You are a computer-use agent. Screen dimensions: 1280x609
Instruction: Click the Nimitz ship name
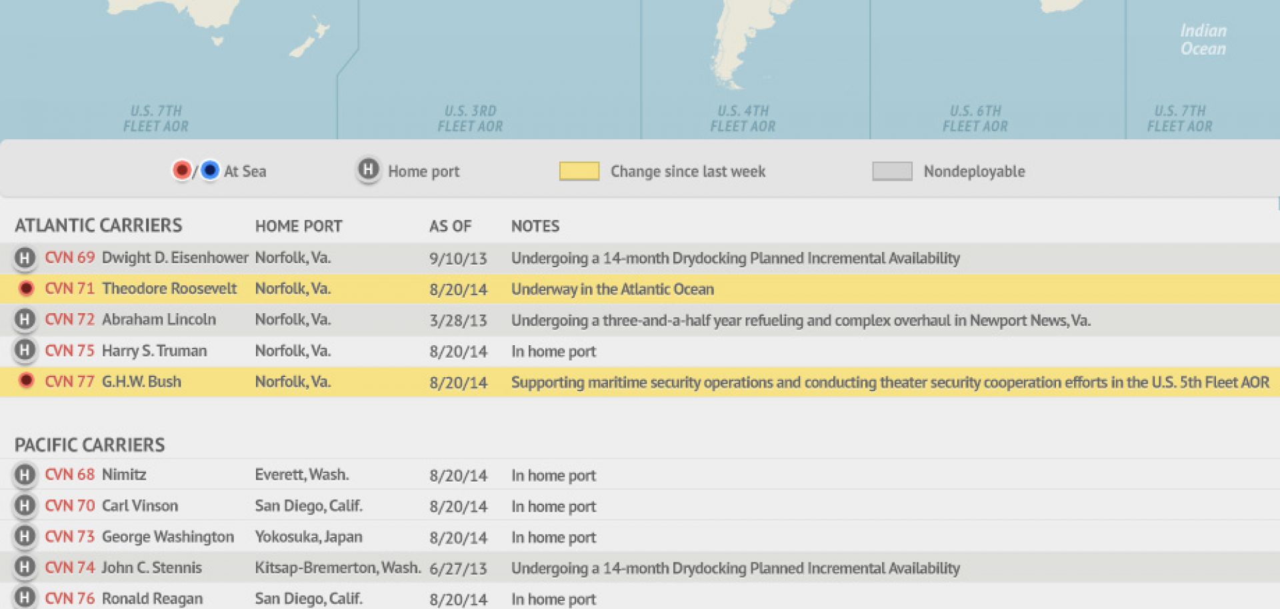[124, 474]
